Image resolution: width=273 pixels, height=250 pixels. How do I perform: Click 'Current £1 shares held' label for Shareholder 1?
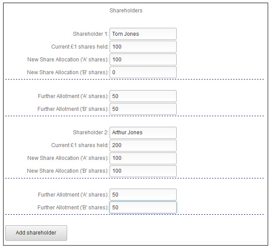[80, 46]
